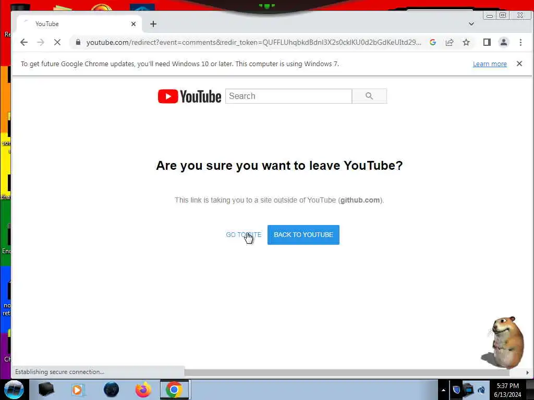Click the Google icon in address bar
Viewport: 534px width, 400px height.
[433, 42]
